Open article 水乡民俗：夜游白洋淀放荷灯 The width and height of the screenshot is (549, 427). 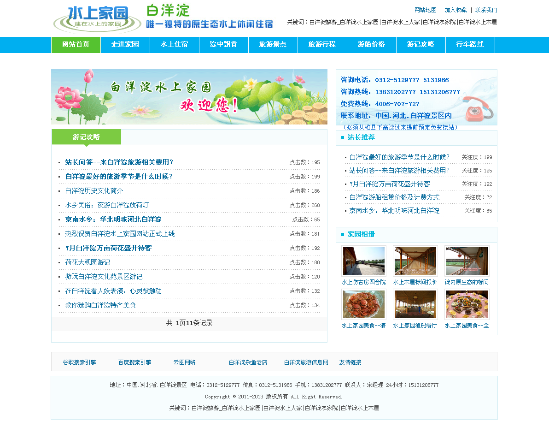tap(107, 205)
